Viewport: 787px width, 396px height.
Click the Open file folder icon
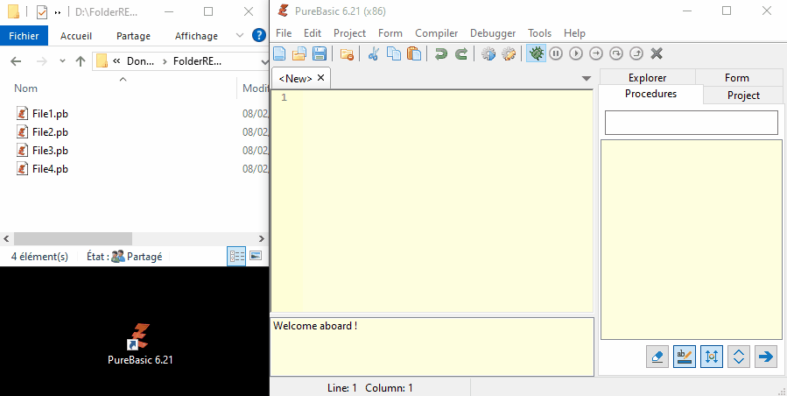pyautogui.click(x=299, y=53)
